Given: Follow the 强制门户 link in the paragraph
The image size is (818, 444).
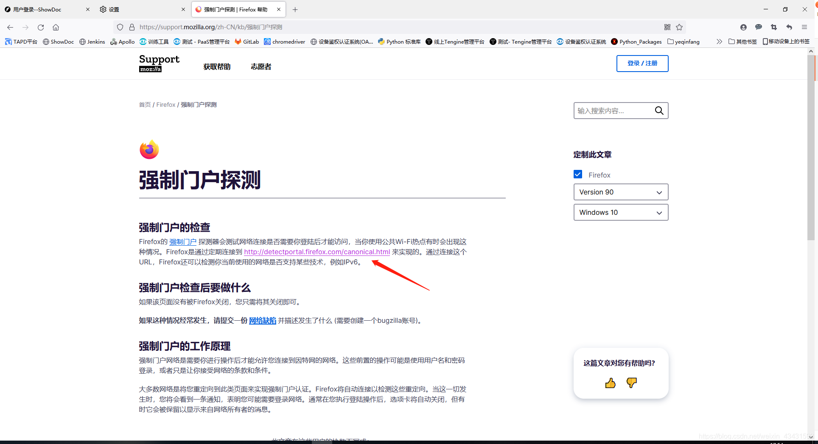Looking at the screenshot, I should (x=183, y=241).
